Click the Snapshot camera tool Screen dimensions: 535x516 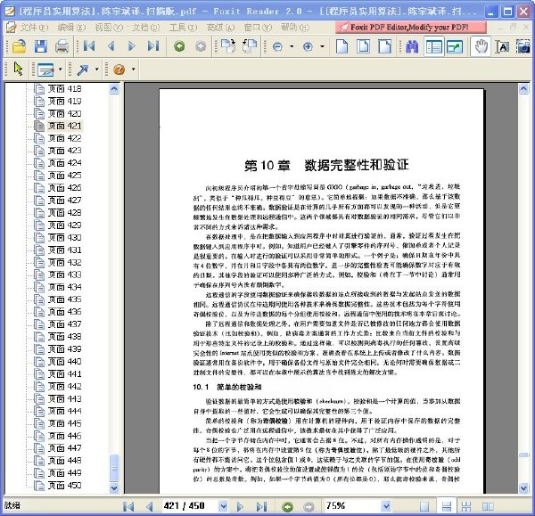(x=523, y=46)
